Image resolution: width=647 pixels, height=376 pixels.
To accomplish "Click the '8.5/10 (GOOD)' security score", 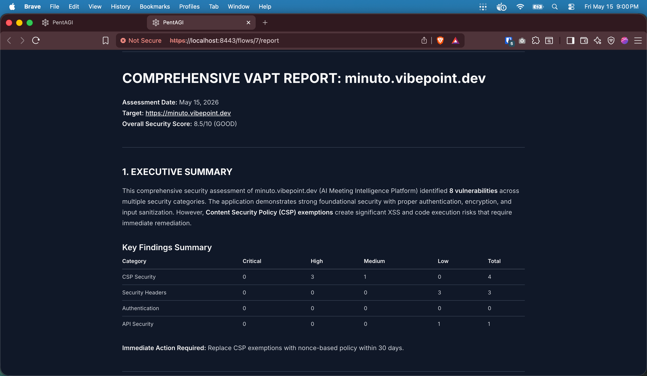I will click(x=215, y=124).
